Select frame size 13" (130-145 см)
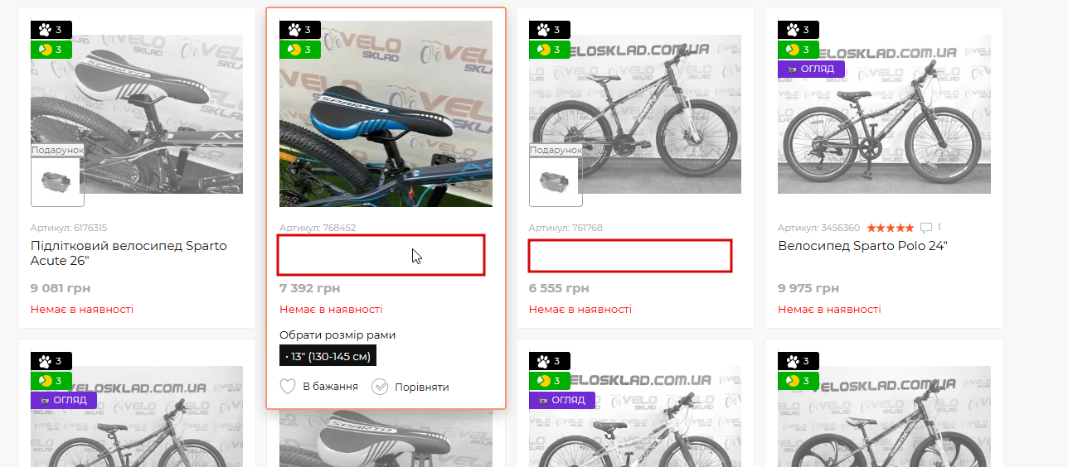 coord(328,356)
